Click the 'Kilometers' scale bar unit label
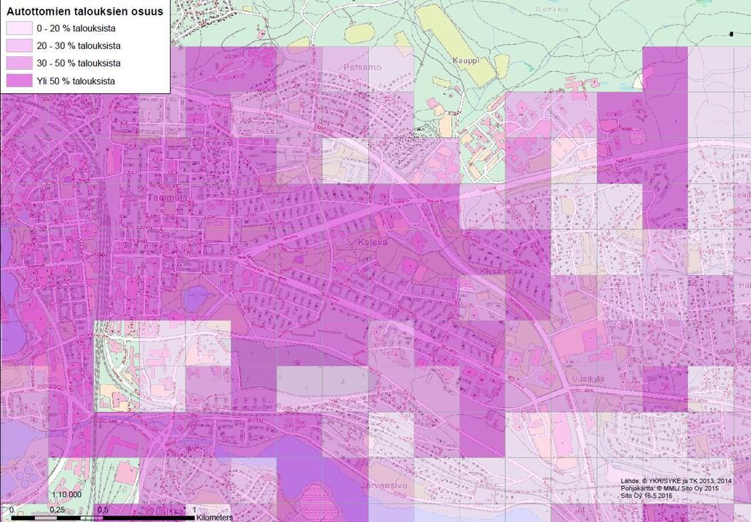Image resolution: width=751 pixels, height=522 pixels. point(215,517)
